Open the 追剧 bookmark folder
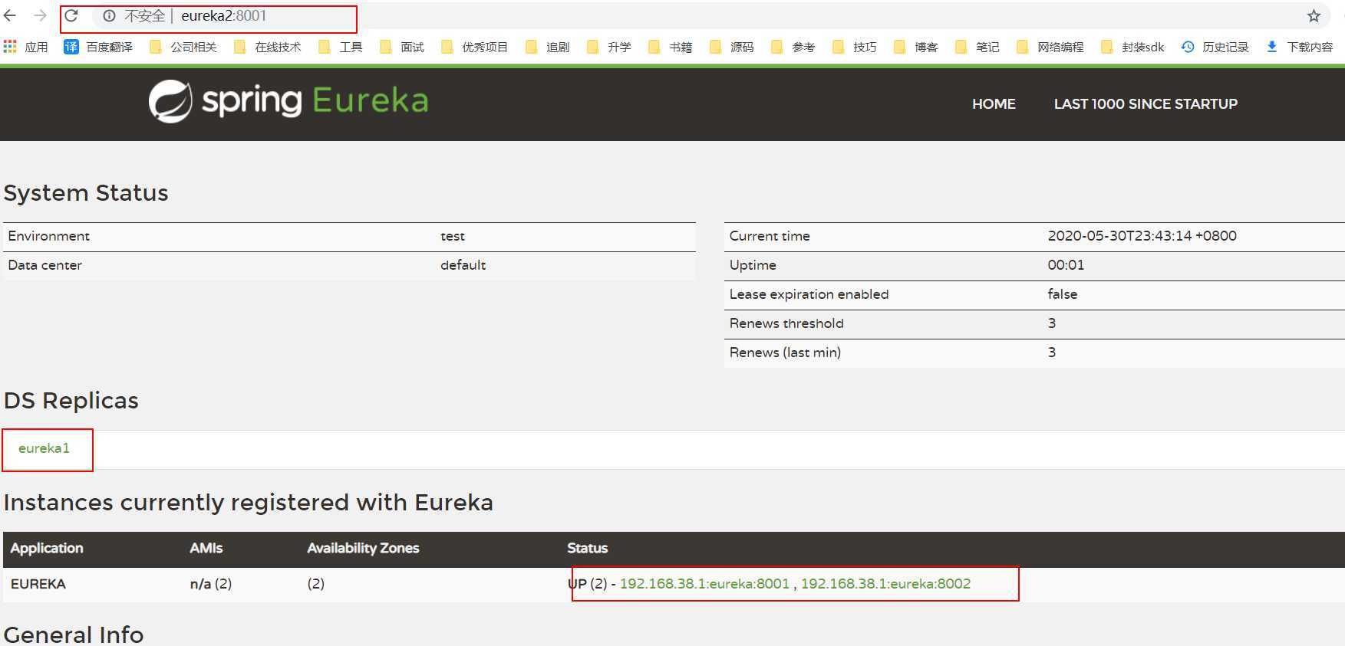Screen dimensions: 1345x646 click(x=547, y=47)
